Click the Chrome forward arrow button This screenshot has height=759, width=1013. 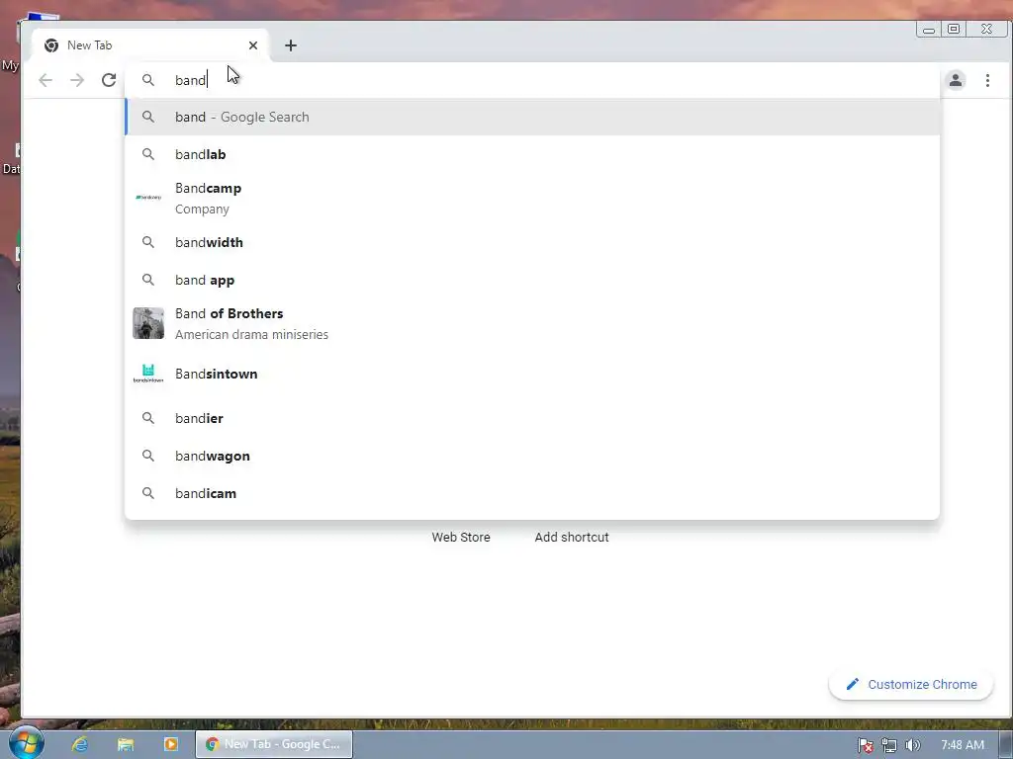point(77,80)
